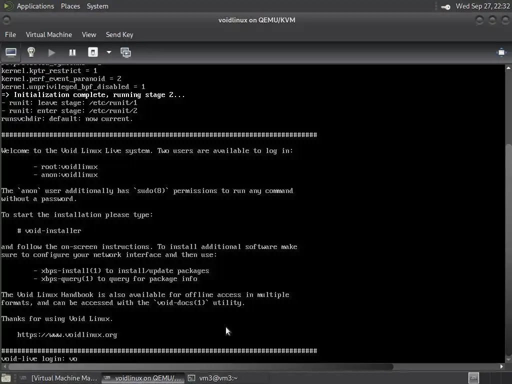
Task: Shut down the virtual machine button
Action: click(92, 52)
